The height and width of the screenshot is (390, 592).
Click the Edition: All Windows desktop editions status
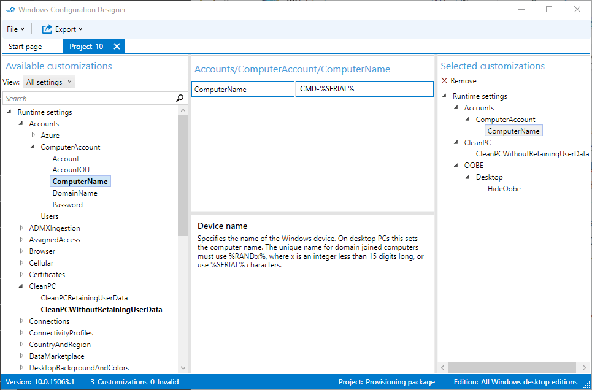pos(515,382)
